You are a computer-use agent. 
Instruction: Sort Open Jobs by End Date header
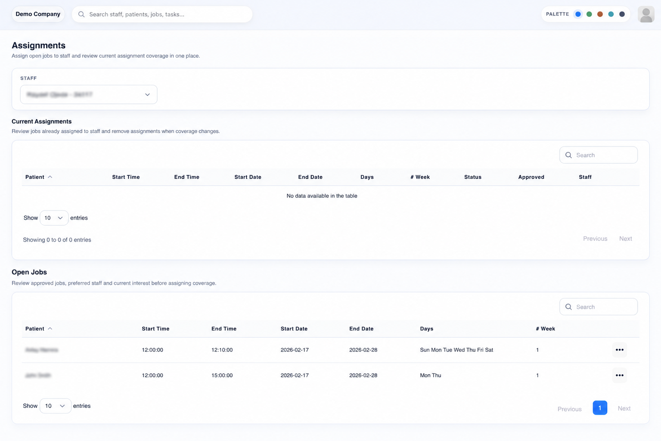click(x=361, y=329)
